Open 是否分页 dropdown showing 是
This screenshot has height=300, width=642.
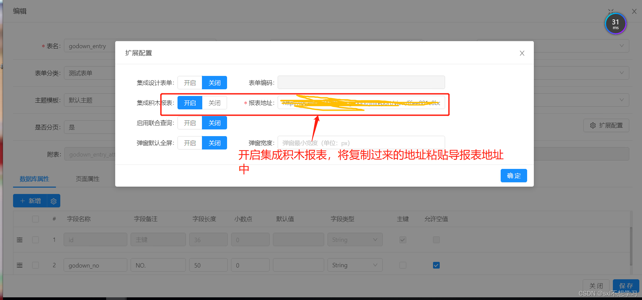[89, 127]
